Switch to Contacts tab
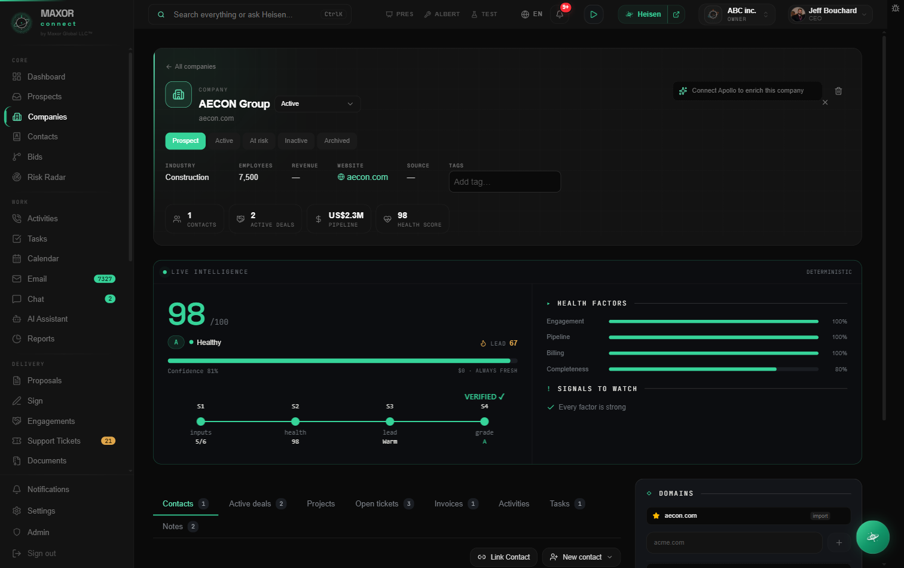Viewport: 904px width, 568px height. click(185, 504)
